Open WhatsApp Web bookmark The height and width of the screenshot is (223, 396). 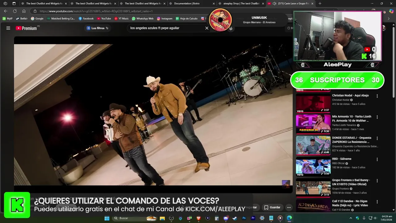(143, 19)
